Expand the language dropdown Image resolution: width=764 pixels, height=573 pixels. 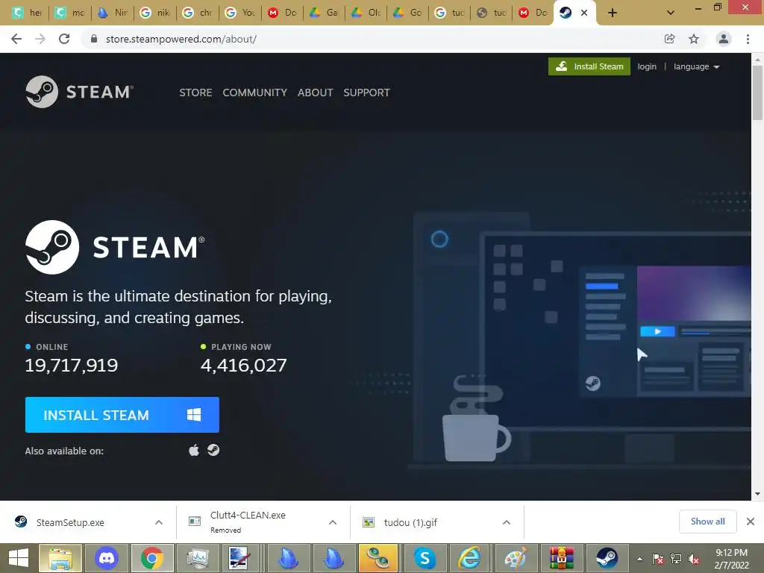pos(696,66)
